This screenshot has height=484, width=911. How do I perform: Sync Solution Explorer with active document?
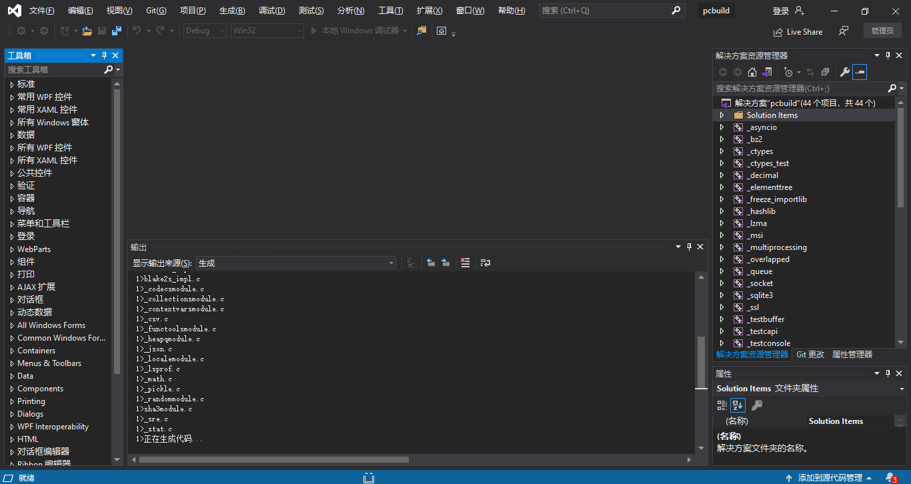point(811,71)
